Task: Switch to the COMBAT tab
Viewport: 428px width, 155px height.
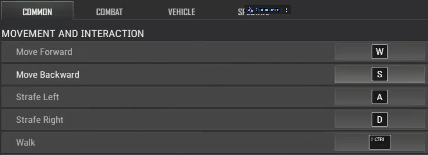Action: pyautogui.click(x=109, y=12)
